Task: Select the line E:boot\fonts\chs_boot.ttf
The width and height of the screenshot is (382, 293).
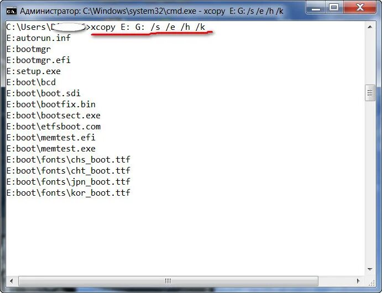Action: pyautogui.click(x=68, y=160)
